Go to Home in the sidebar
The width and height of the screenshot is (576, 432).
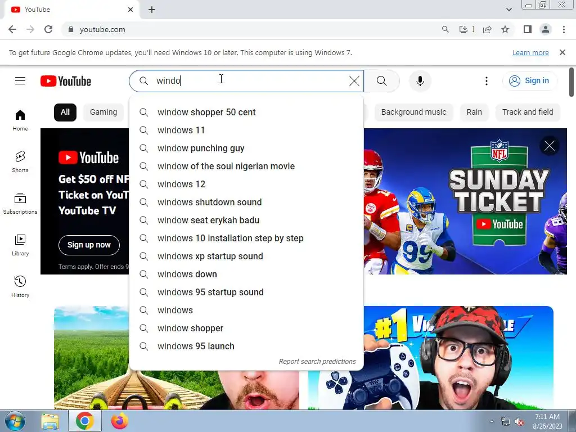20,120
